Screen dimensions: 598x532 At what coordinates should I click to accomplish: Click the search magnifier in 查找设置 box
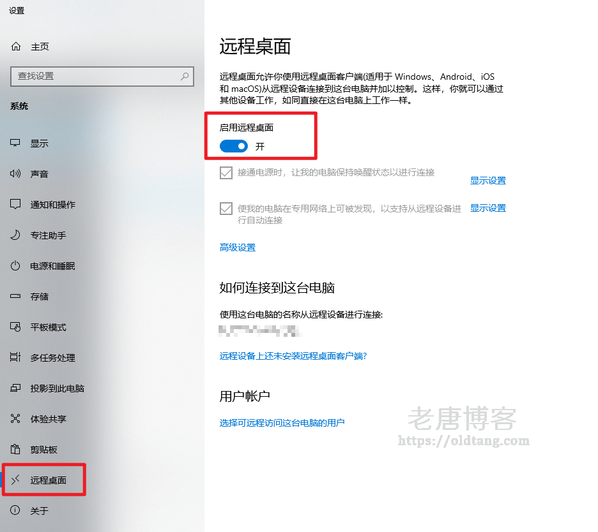[183, 76]
